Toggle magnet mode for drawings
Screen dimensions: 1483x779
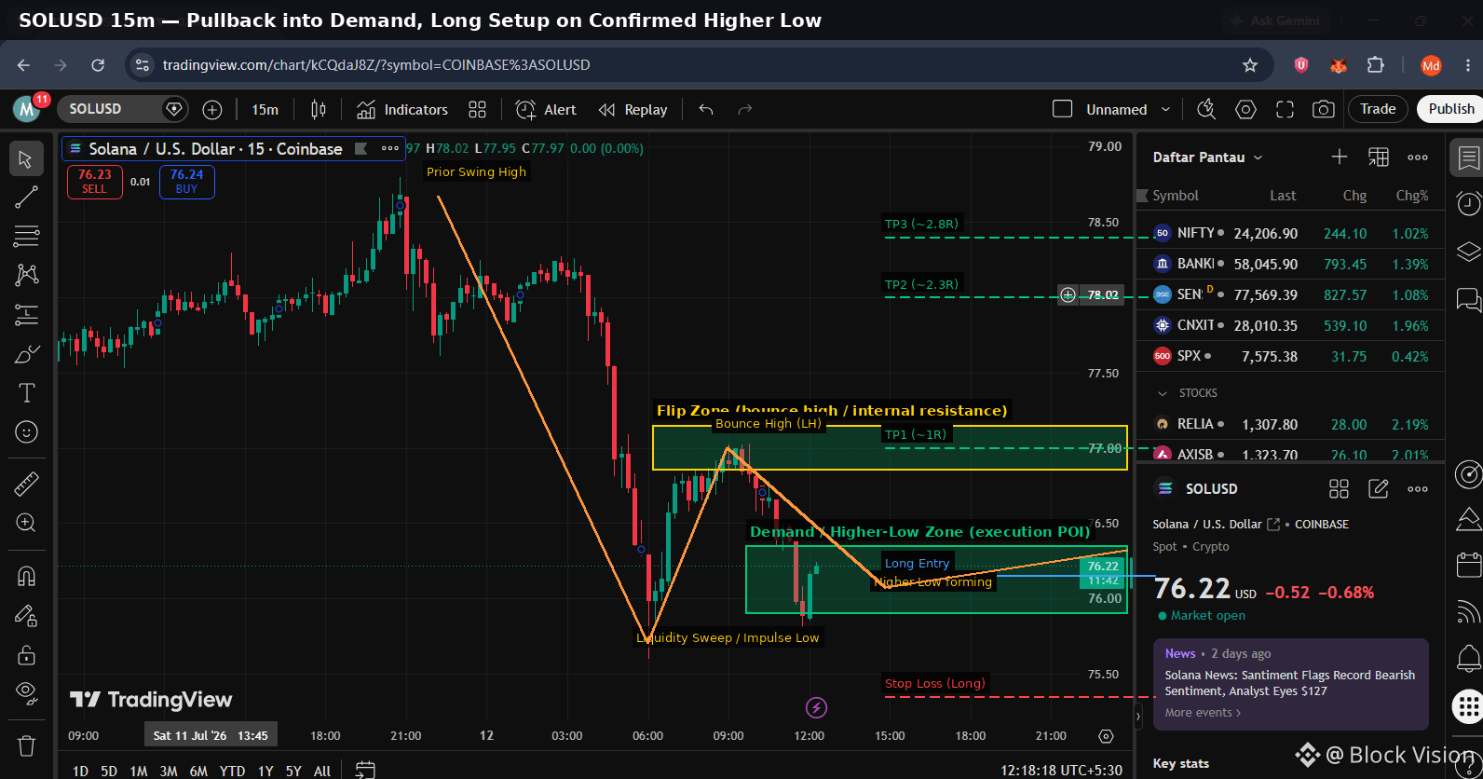pyautogui.click(x=26, y=576)
